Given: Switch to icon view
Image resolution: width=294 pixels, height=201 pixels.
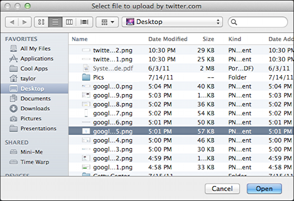Looking at the screenshot, I should pos(41,22).
